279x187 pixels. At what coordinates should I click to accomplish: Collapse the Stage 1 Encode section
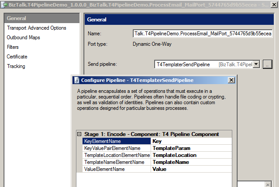coord(79,134)
